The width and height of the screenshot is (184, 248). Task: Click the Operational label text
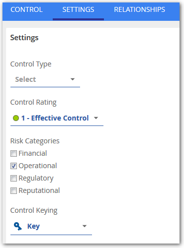click(x=38, y=166)
